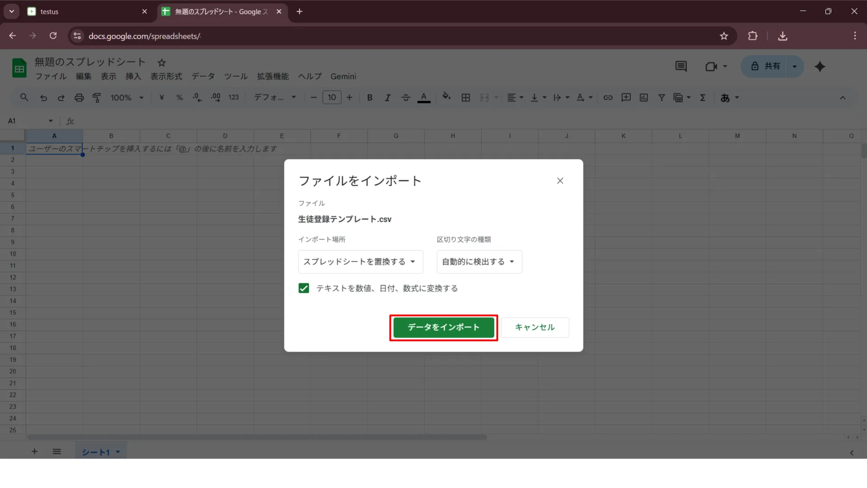
Task: Click the insert link icon
Action: coord(608,98)
